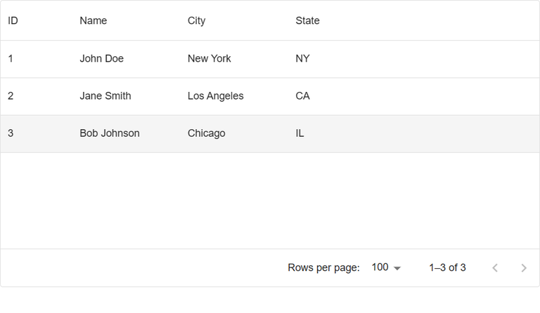
Task: Open the rows per page dropdown
Action: point(385,267)
